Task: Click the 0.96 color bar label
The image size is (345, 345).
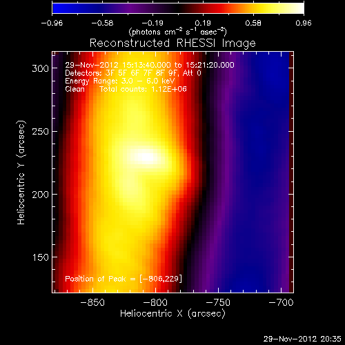Action: 304,23
